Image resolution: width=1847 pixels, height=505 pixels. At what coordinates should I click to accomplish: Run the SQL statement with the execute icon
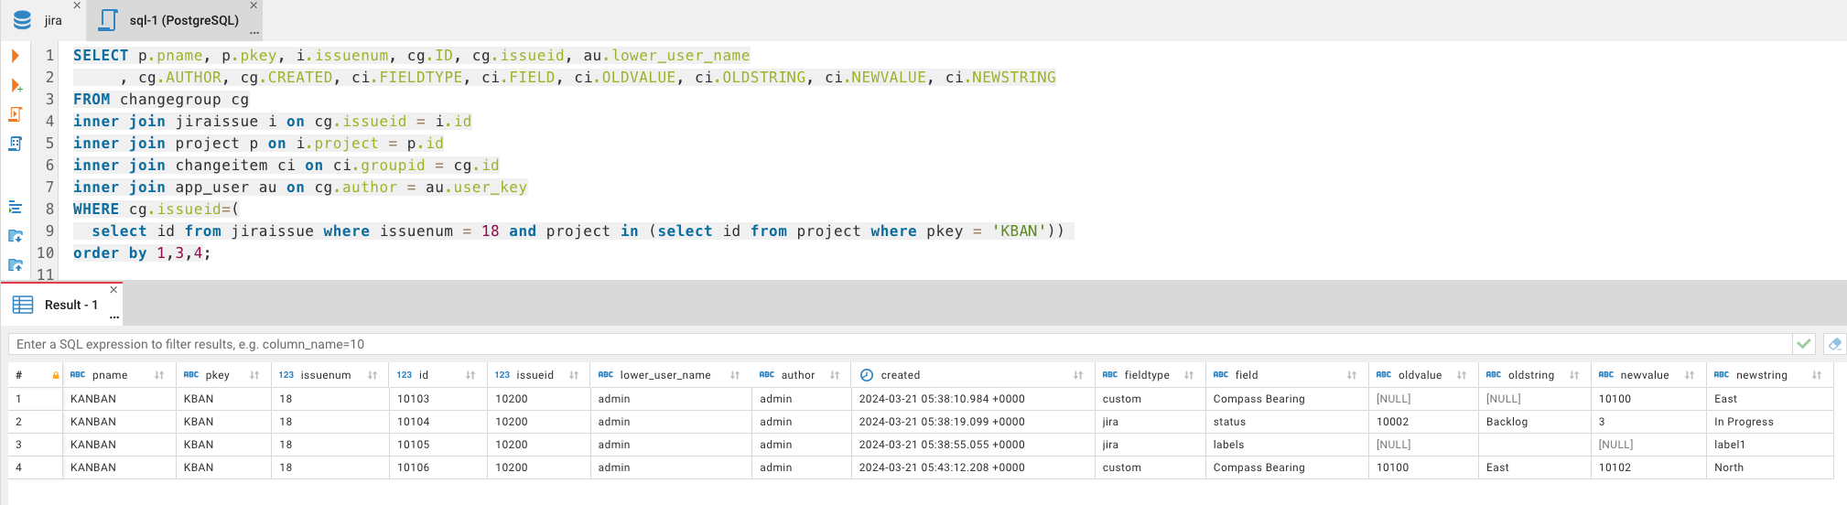coord(15,56)
